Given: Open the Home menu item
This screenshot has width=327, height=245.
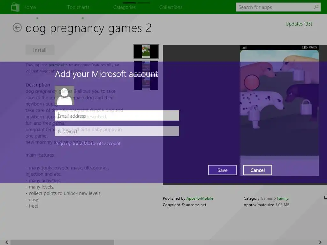Looking at the screenshot, I should click(x=29, y=7).
